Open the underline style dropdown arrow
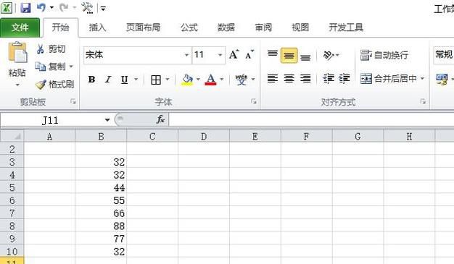The width and height of the screenshot is (454, 264). [136, 79]
